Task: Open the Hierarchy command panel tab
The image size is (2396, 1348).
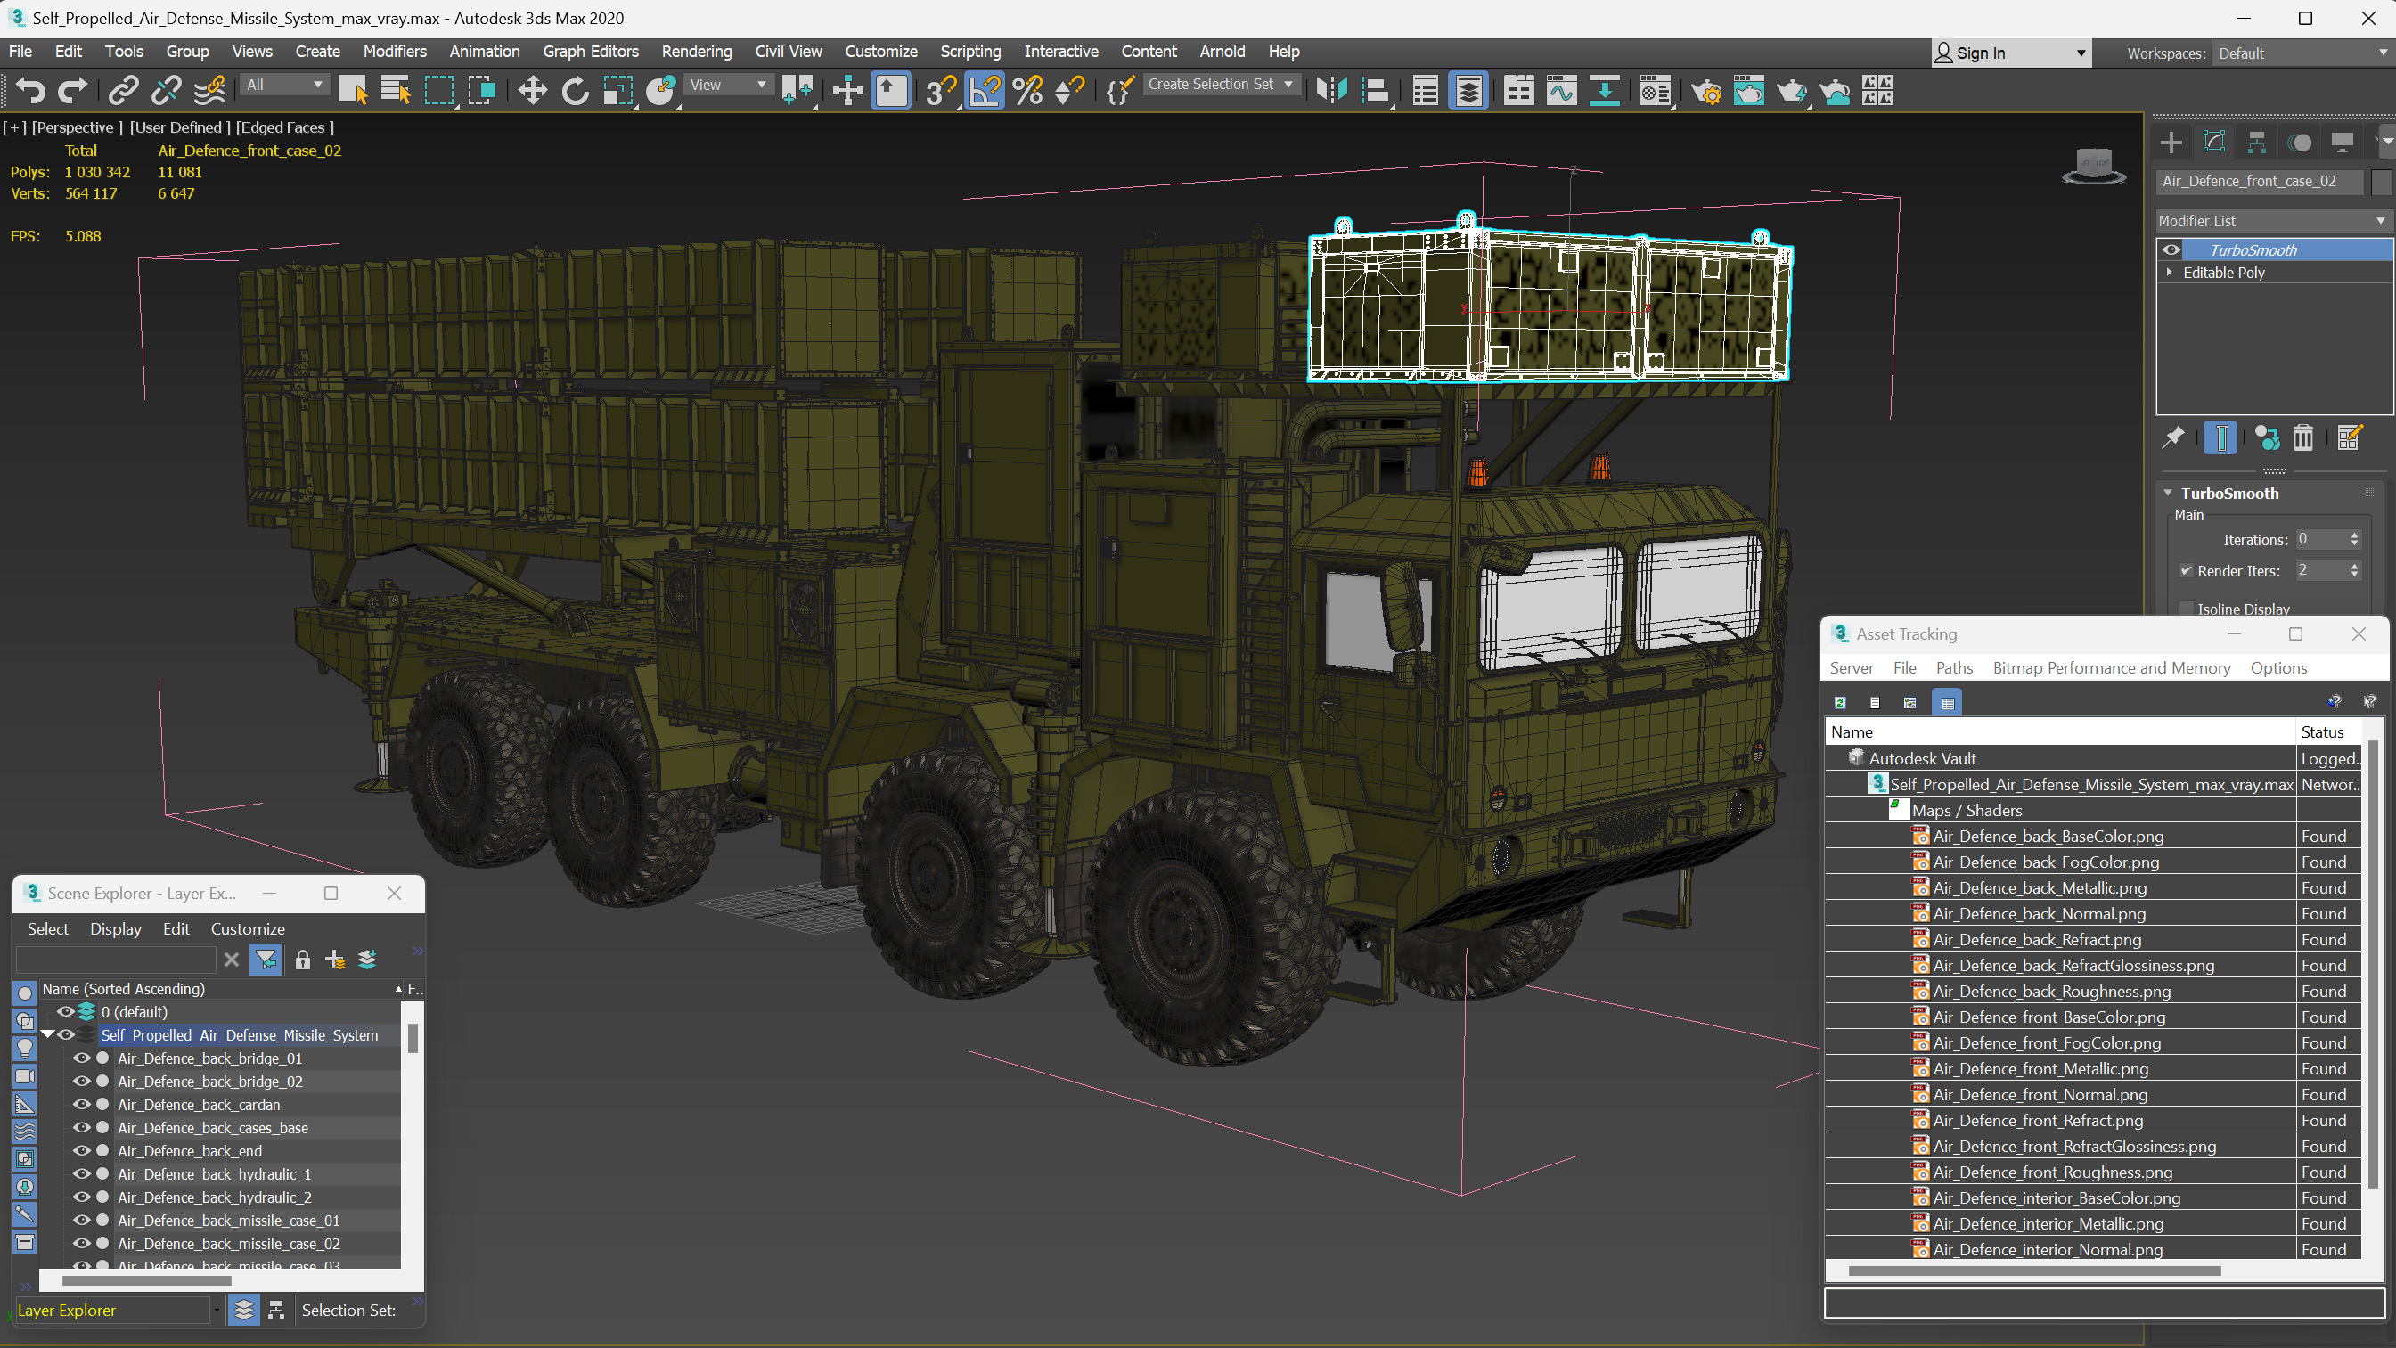Action: click(x=2256, y=143)
